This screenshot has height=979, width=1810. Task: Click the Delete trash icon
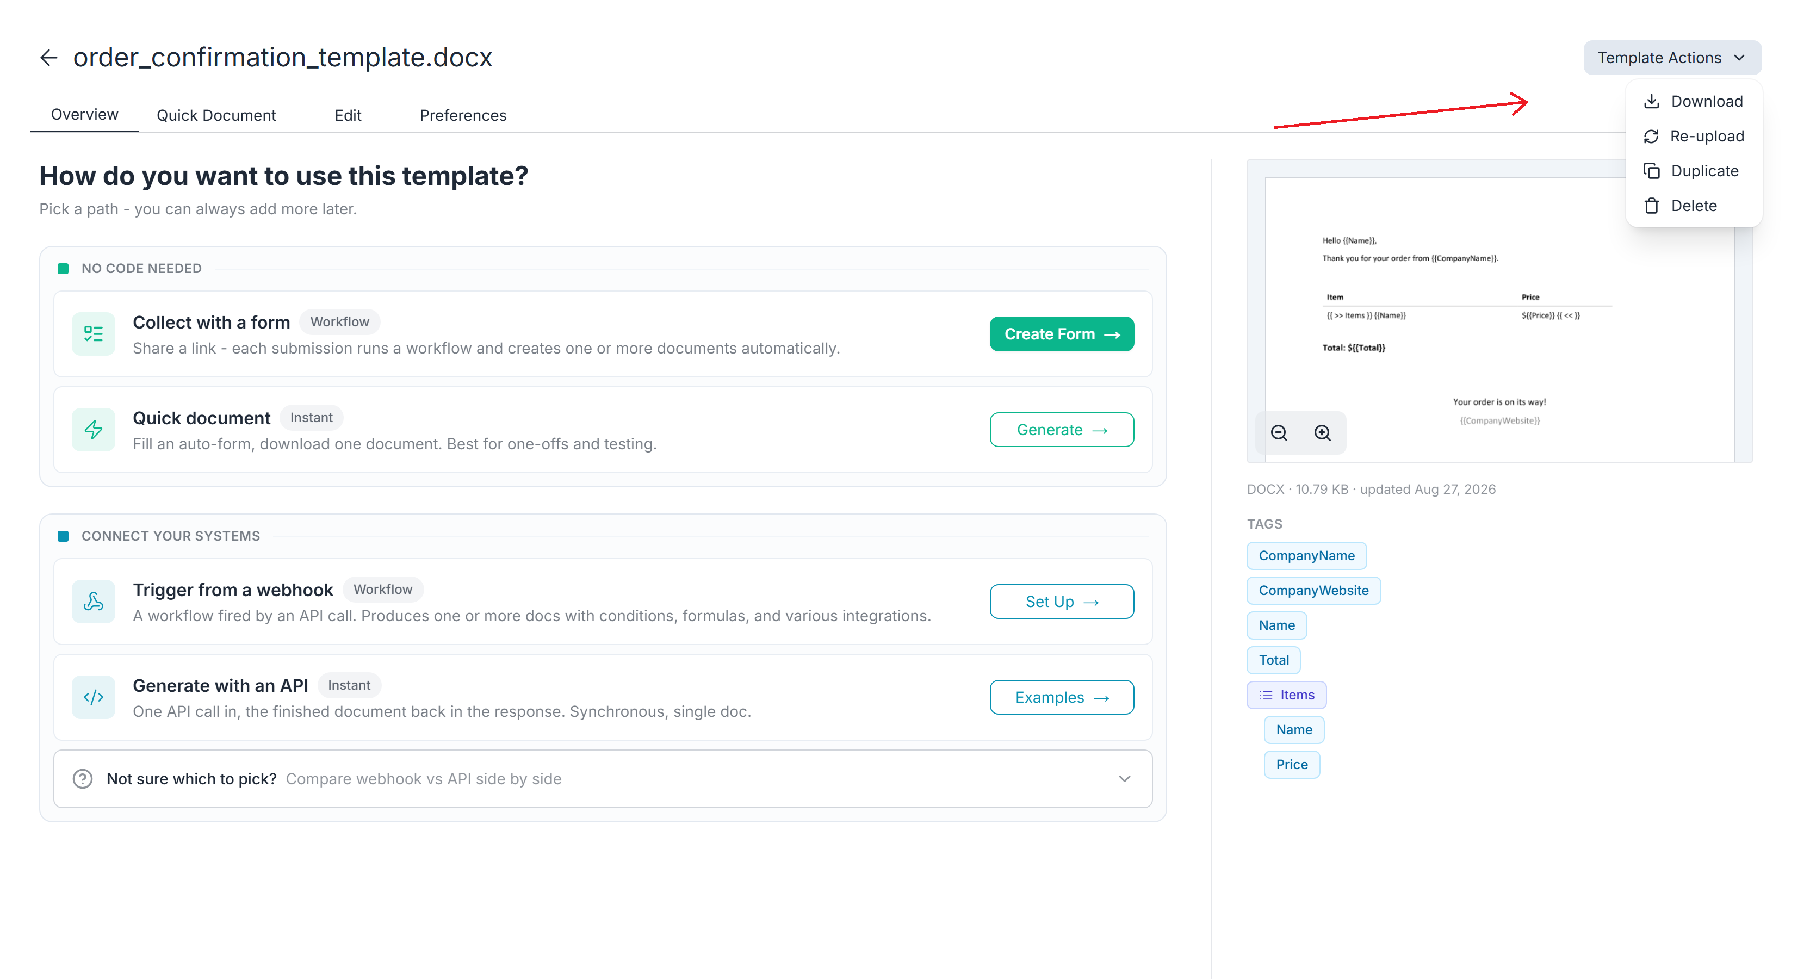[x=1651, y=206]
